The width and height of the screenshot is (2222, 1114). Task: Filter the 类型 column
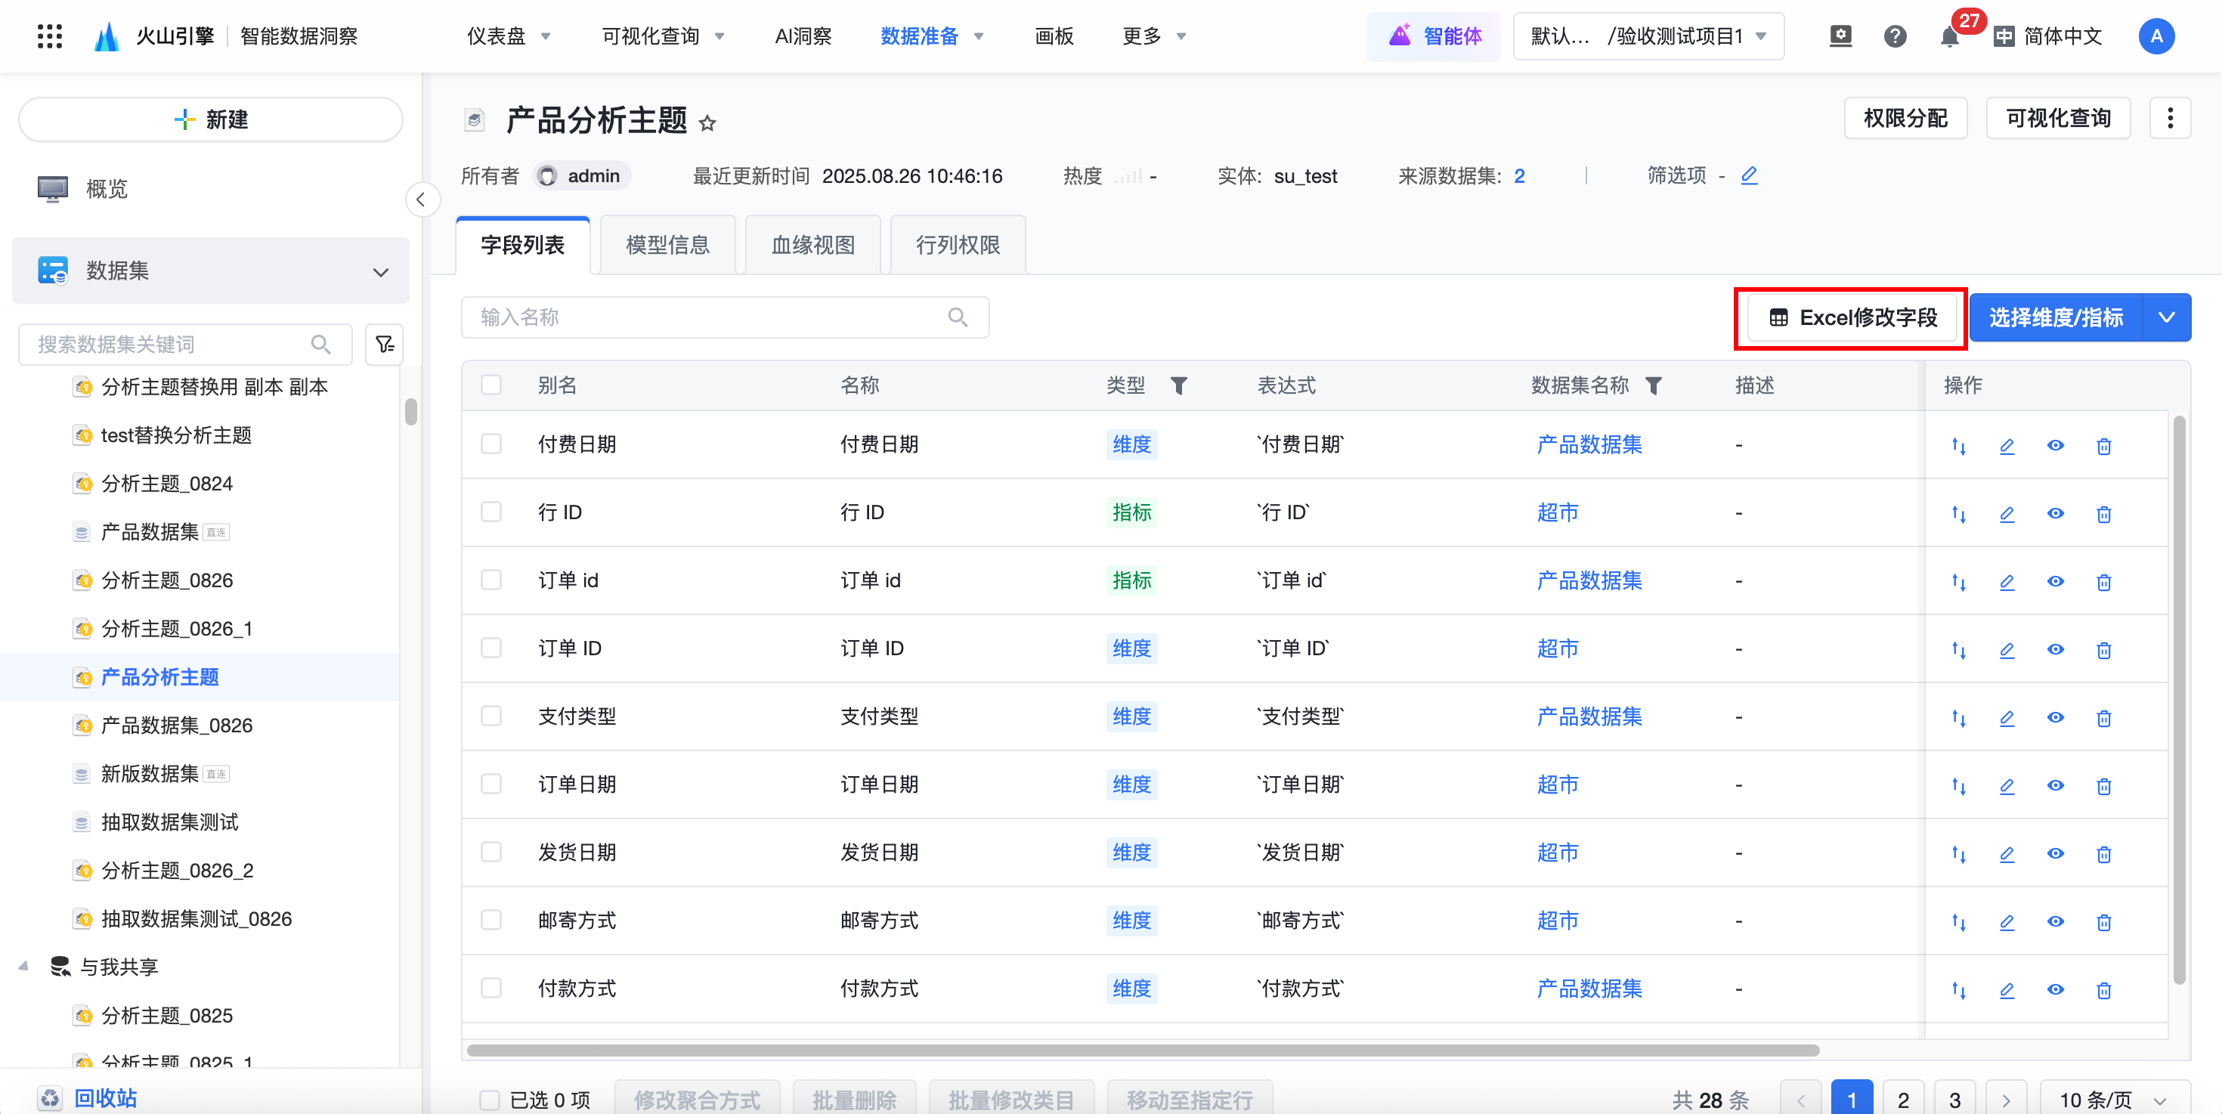[1178, 385]
